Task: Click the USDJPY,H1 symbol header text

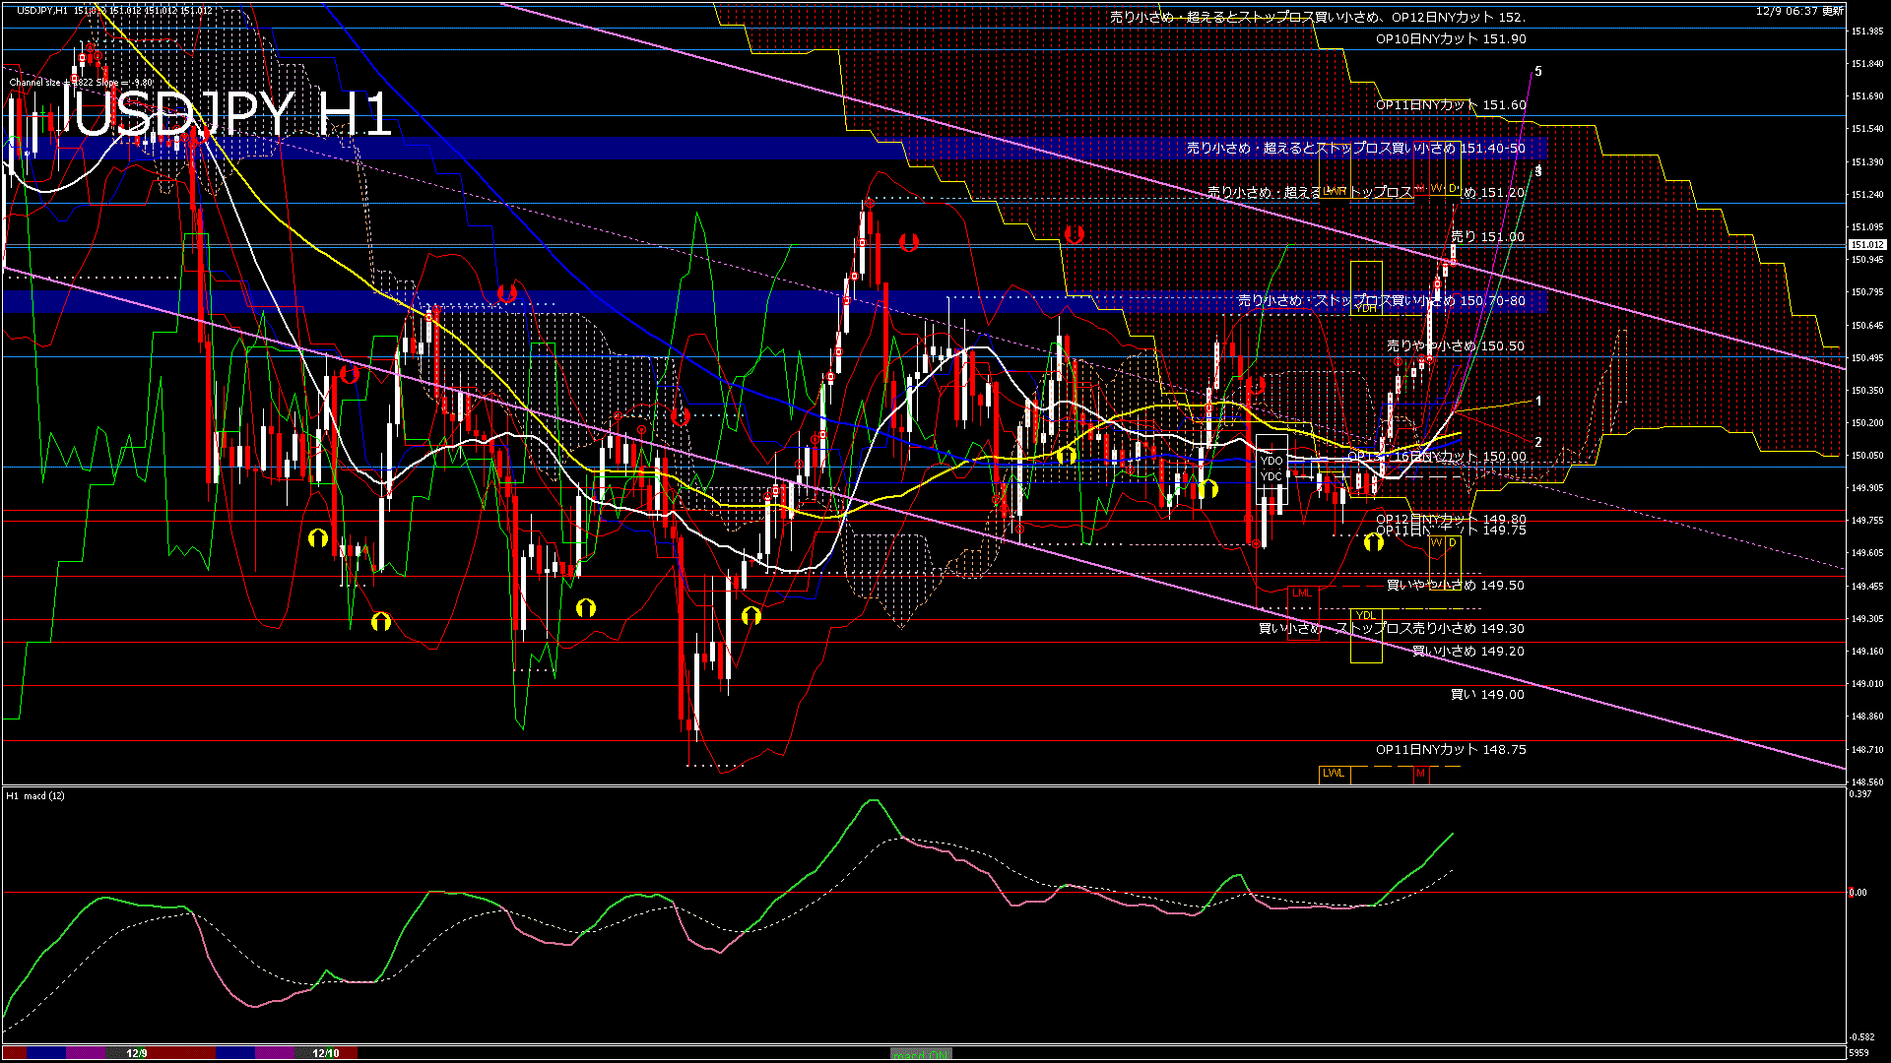Action: (42, 11)
